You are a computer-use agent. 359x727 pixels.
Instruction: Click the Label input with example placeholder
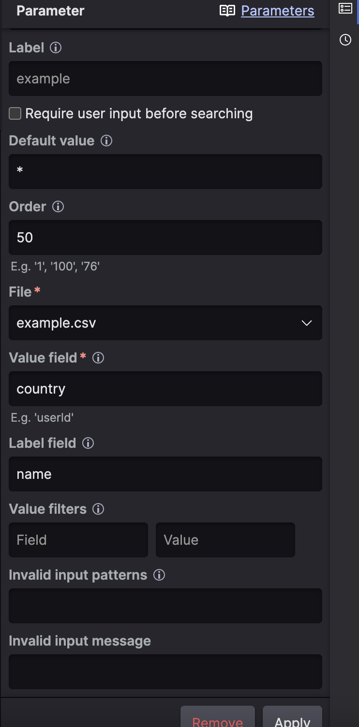point(165,79)
